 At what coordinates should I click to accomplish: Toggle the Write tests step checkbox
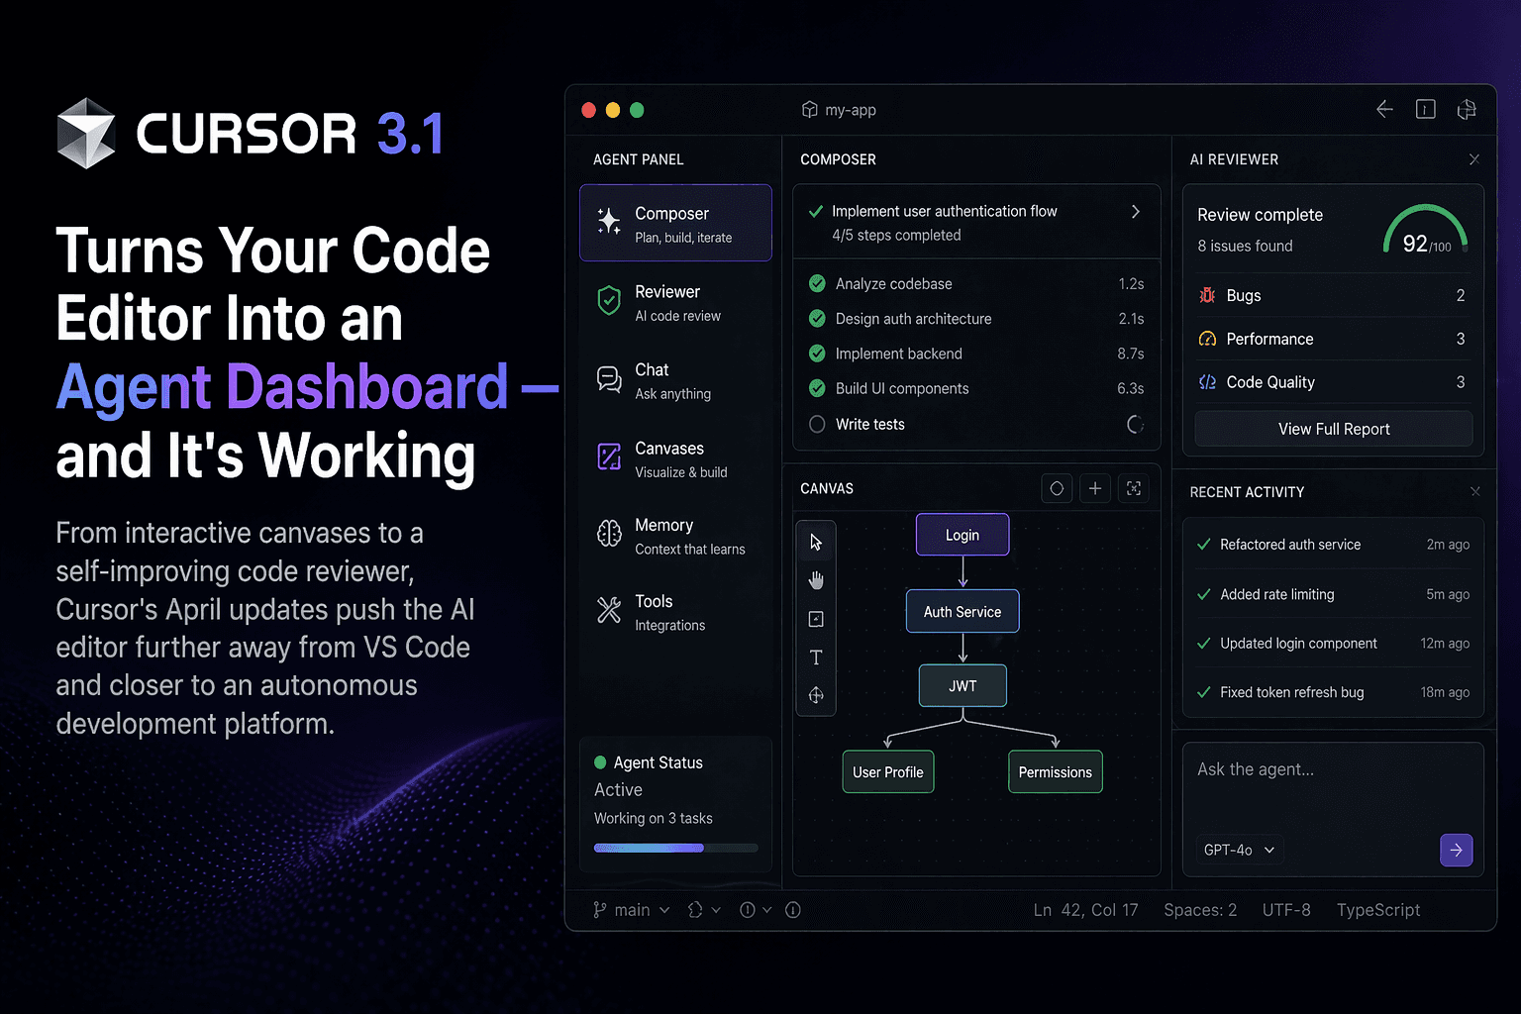(x=817, y=424)
